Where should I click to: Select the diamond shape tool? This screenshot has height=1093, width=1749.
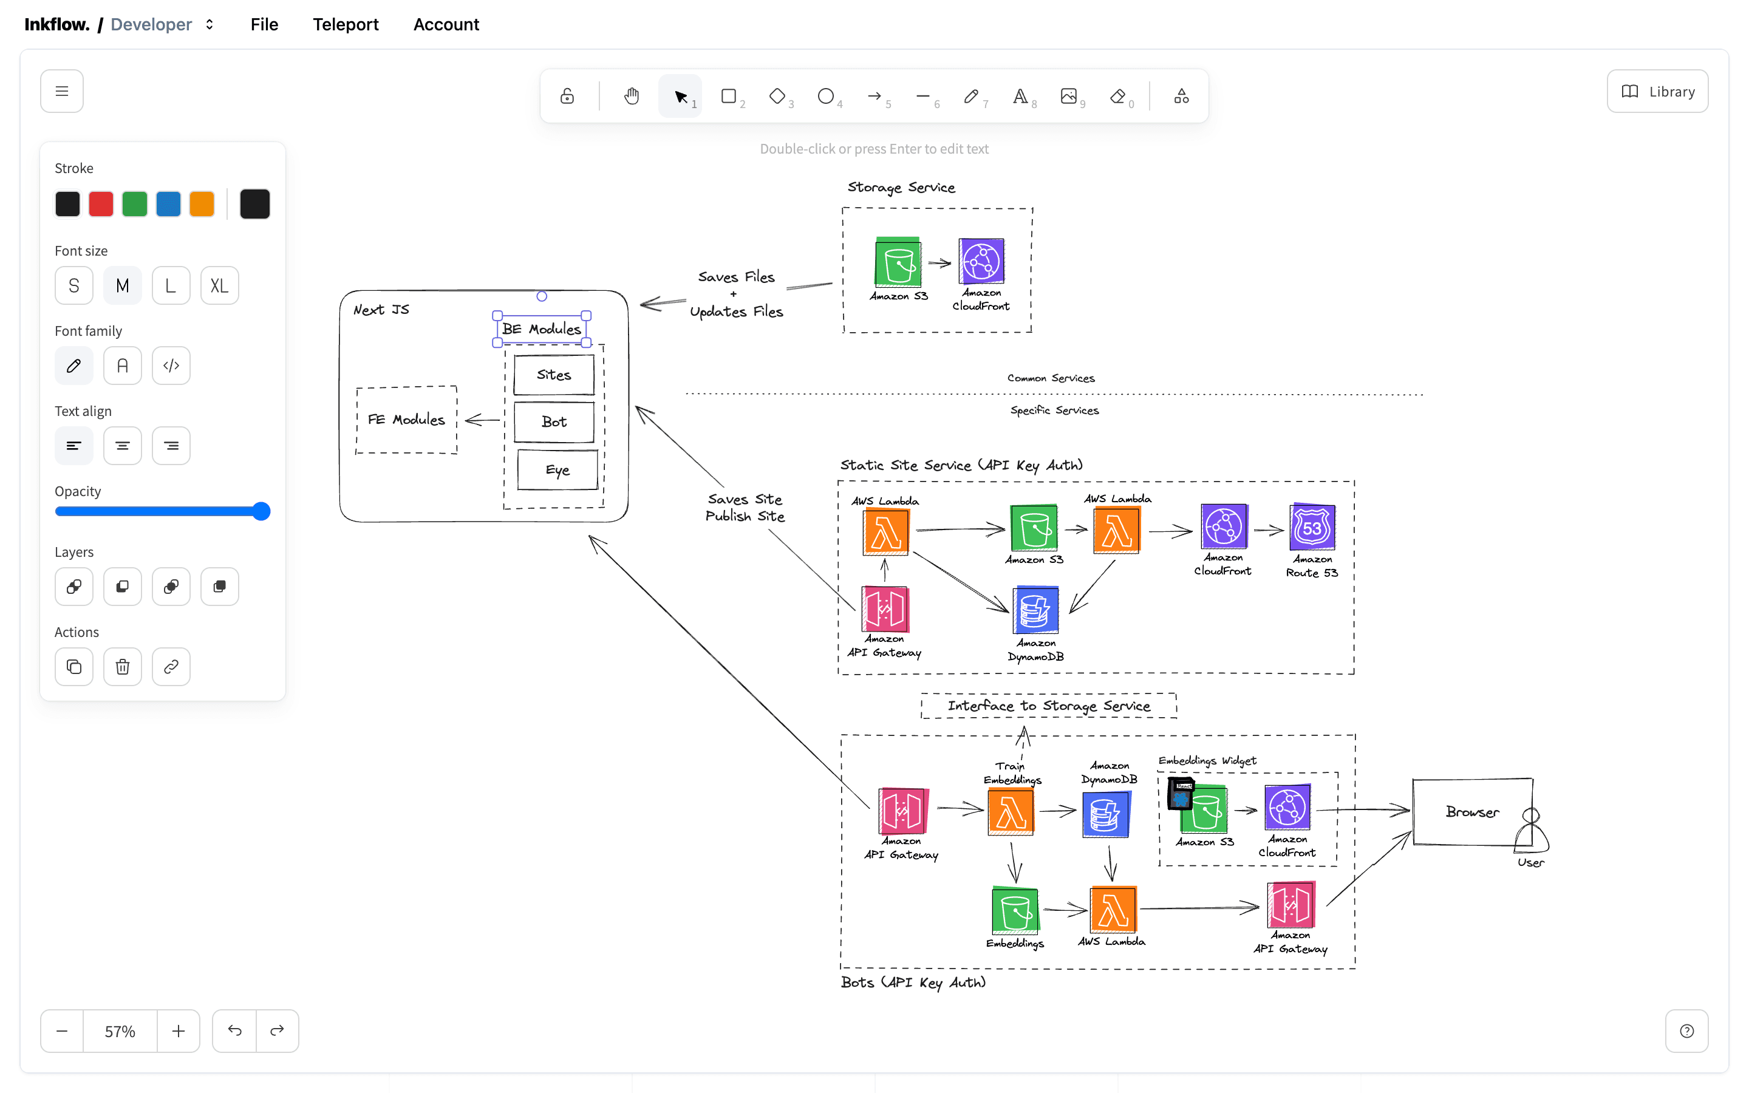point(777,95)
